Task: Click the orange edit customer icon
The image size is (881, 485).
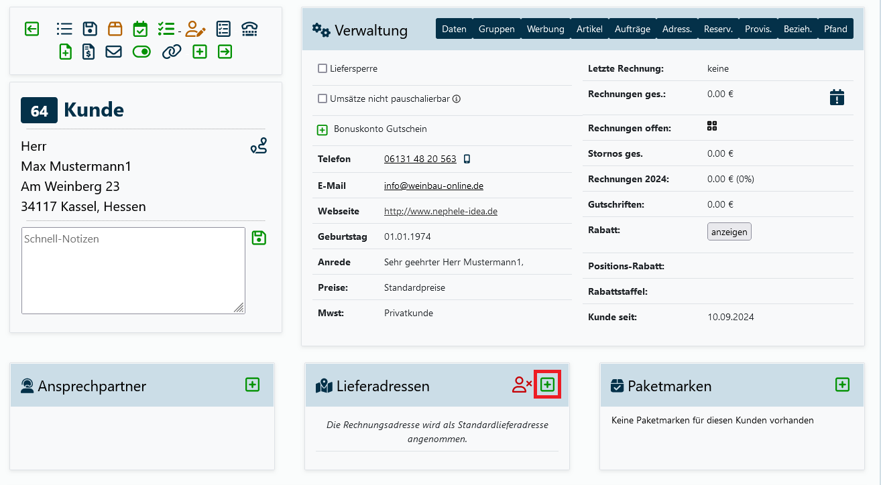Action: [195, 29]
